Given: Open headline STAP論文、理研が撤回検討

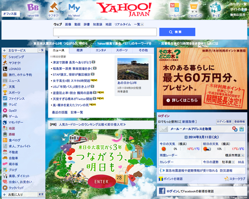Looking at the screenshot, I should click(x=71, y=75).
